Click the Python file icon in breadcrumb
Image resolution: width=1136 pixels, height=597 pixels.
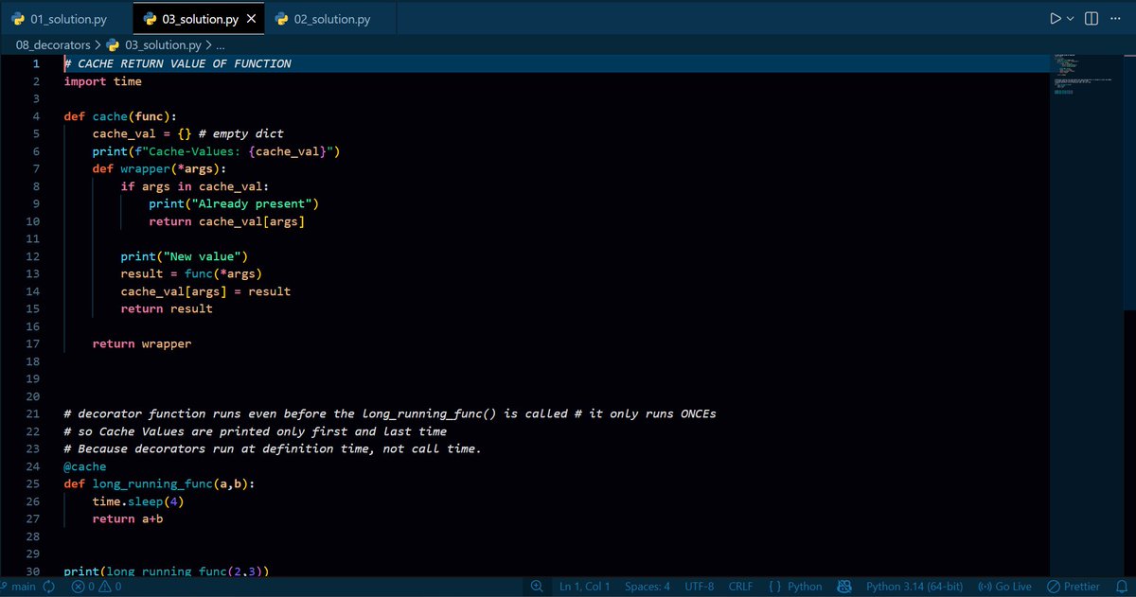(114, 44)
